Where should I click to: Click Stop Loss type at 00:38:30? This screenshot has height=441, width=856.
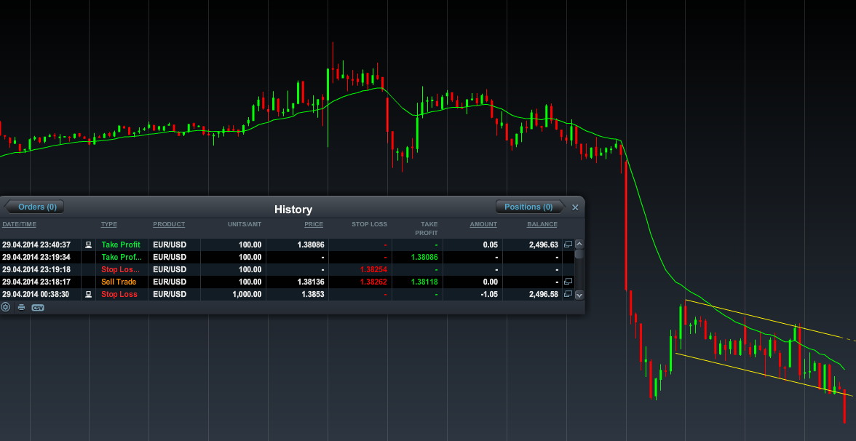119,294
